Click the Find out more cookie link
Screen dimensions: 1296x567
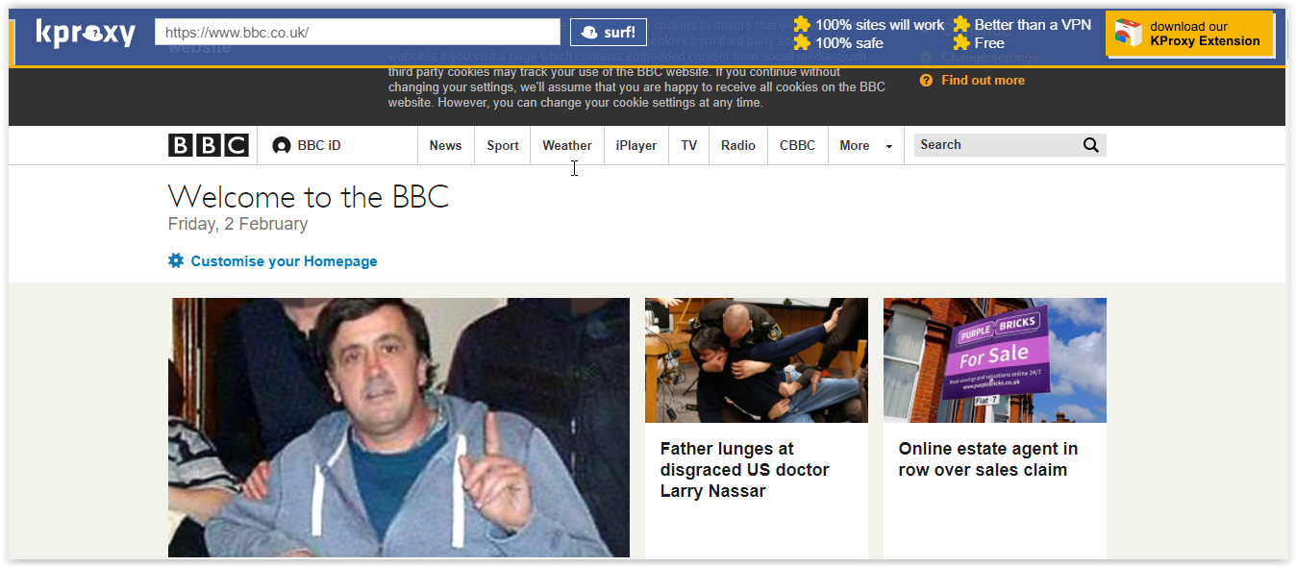(983, 81)
